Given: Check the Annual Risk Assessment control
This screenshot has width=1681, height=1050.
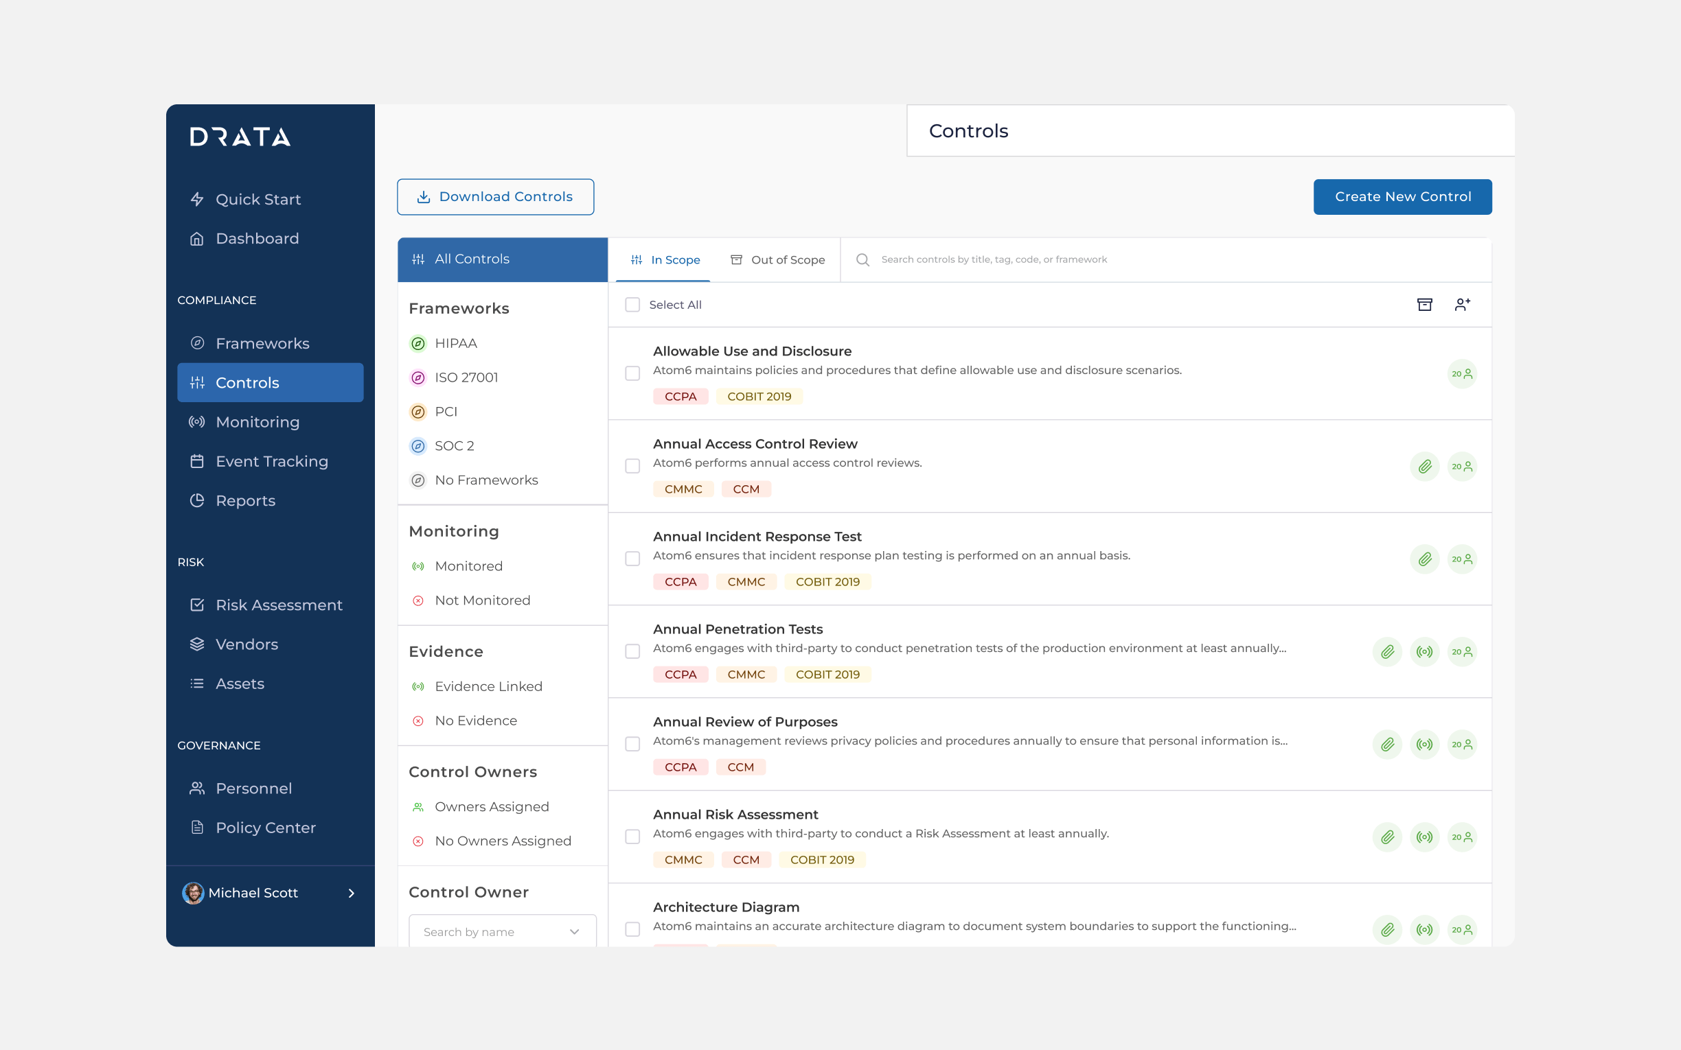Looking at the screenshot, I should [x=632, y=837].
